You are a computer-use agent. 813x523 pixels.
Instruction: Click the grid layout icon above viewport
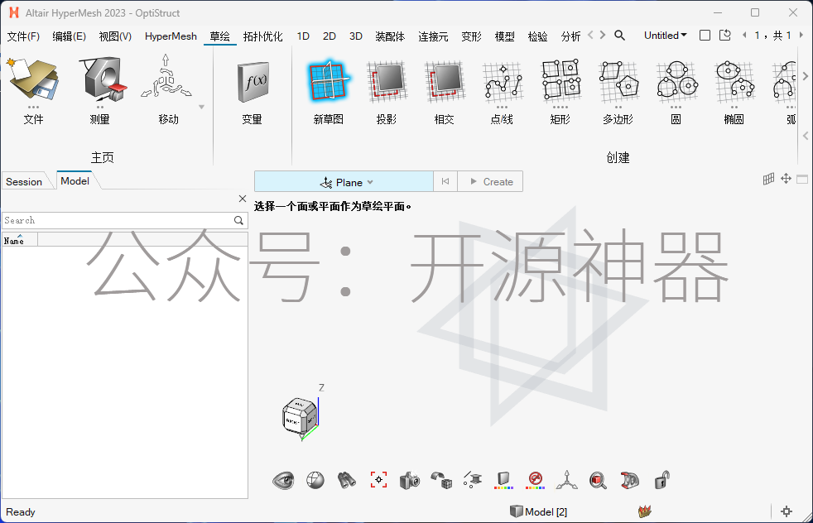pos(769,179)
